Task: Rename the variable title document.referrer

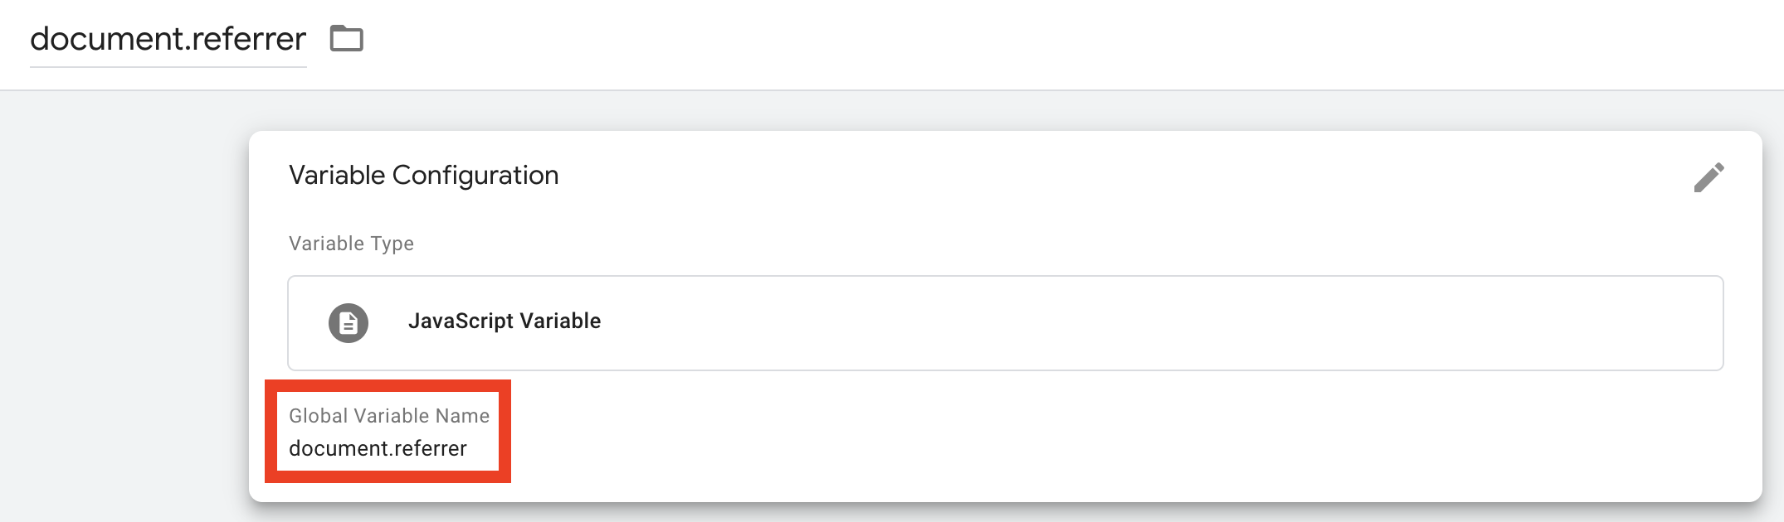Action: (x=168, y=39)
